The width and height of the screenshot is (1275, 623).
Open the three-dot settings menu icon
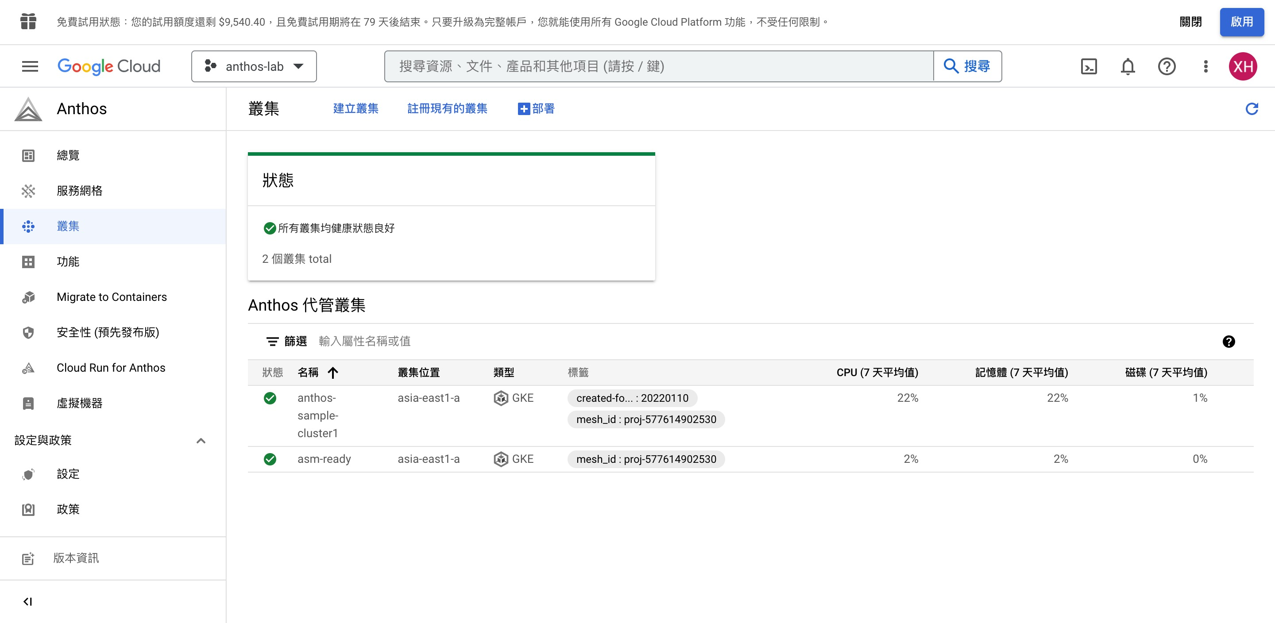tap(1205, 66)
